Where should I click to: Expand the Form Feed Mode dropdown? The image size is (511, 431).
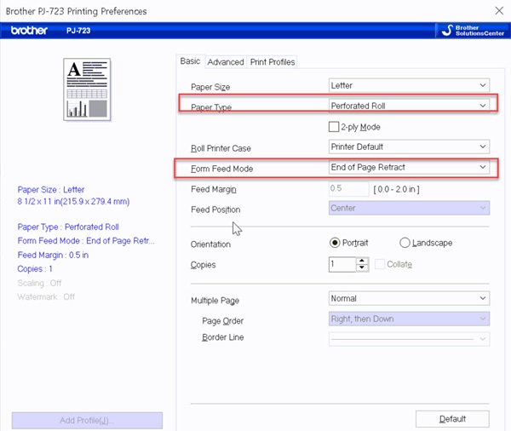pos(409,168)
